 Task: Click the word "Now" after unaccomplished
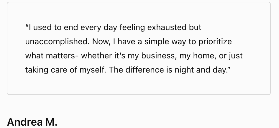pyautogui.click(x=100, y=42)
